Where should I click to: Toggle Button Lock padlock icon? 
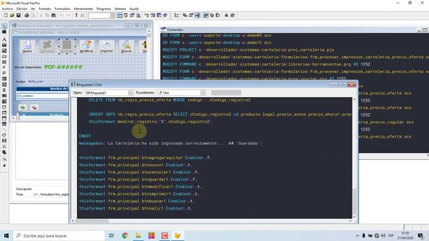[x=5, y=165]
